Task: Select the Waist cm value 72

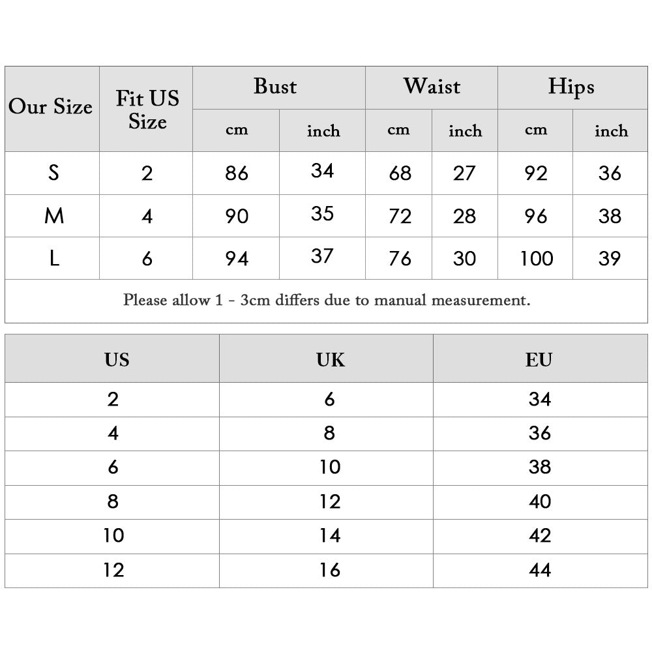Action: click(399, 216)
